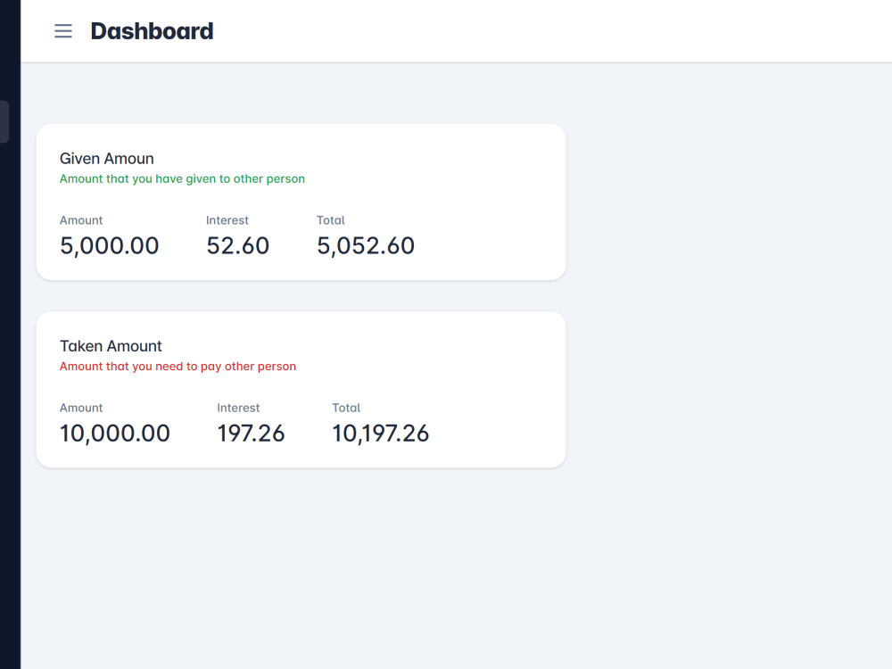The height and width of the screenshot is (669, 892).
Task: Select the 5,000.00 given amount value
Action: pos(109,245)
